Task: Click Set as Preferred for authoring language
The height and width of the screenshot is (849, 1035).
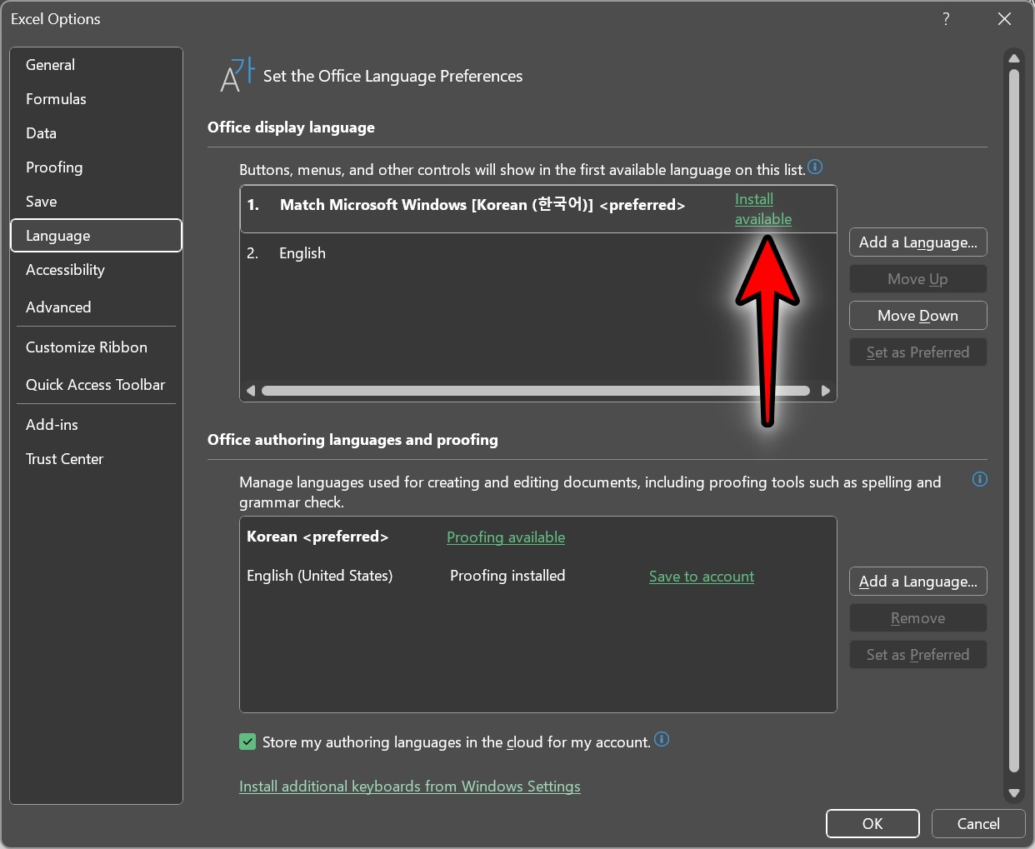Action: pos(918,655)
